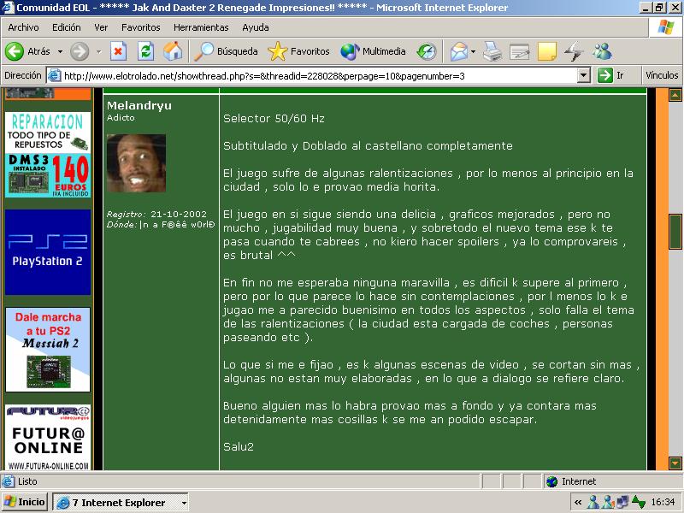The height and width of the screenshot is (513, 684).
Task: Click the address bar URL field
Action: (x=319, y=76)
